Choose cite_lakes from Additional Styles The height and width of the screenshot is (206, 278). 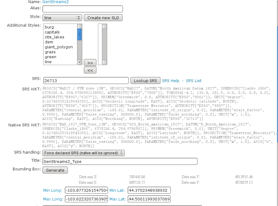tap(54, 37)
